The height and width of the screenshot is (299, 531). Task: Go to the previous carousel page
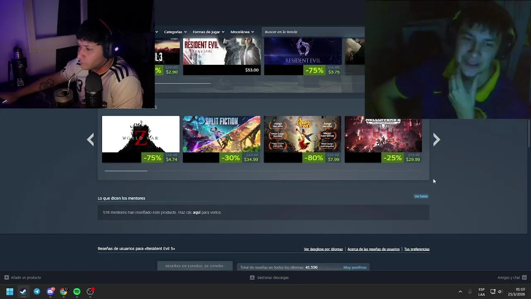90,140
